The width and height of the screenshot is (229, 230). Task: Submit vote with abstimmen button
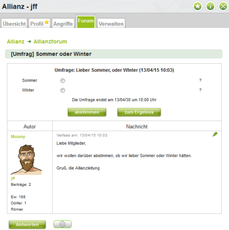tap(87, 112)
